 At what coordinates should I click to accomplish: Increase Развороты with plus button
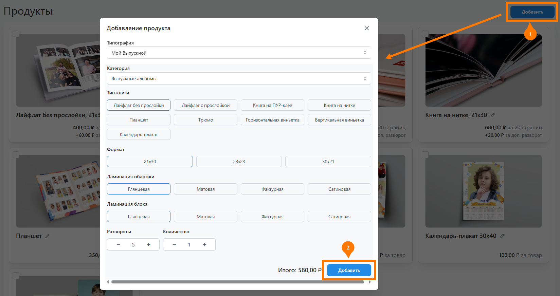[148, 245]
